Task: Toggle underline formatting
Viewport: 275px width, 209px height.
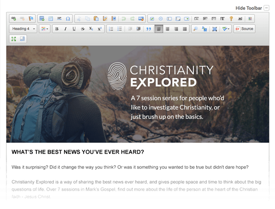Action: (x=74, y=29)
